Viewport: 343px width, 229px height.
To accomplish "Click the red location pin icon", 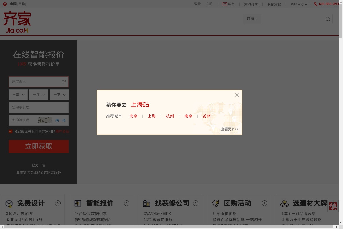I will [5, 4].
